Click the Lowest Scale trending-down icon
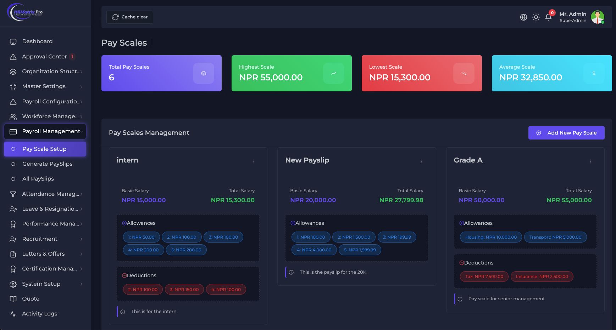This screenshot has height=330, width=616. [x=464, y=73]
